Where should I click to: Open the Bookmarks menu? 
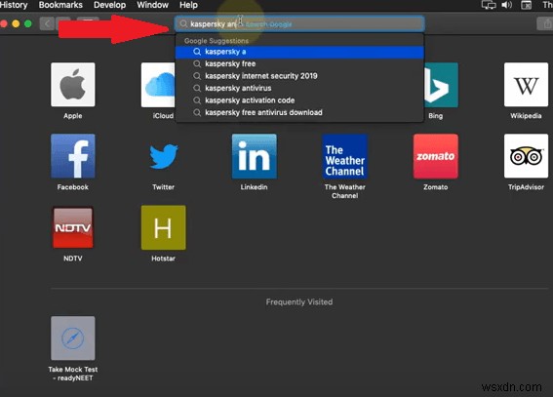60,5
